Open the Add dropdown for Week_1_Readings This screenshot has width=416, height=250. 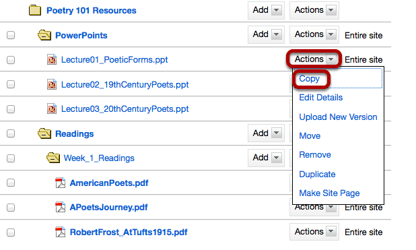[x=266, y=158]
